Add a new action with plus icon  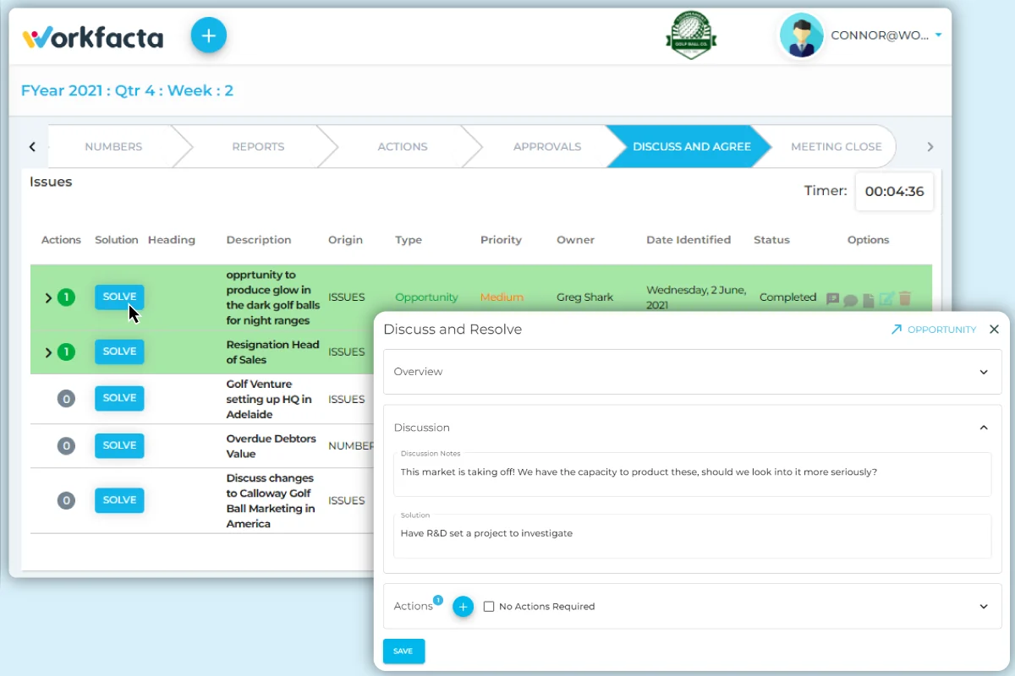[463, 607]
